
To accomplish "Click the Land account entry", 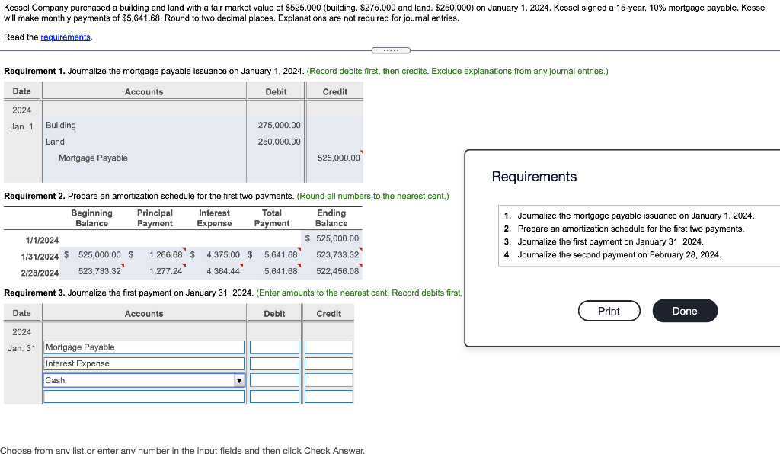I will (x=55, y=142).
